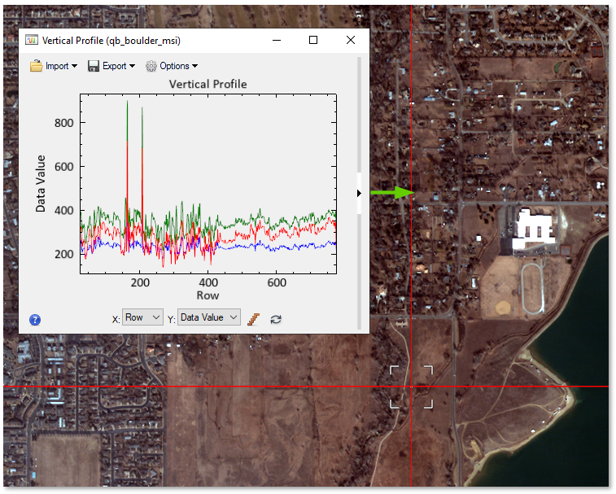Open the Y axis Data Value combo box
The height and width of the screenshot is (494, 616).
(209, 317)
